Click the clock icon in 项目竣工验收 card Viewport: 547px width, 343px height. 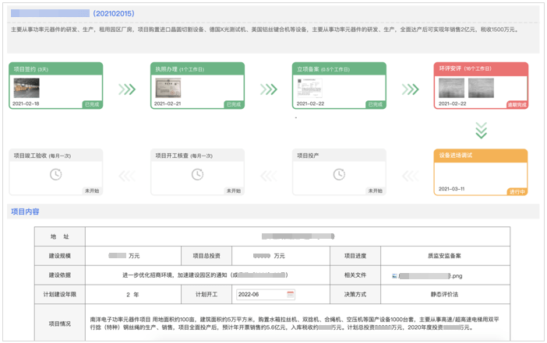coord(55,174)
